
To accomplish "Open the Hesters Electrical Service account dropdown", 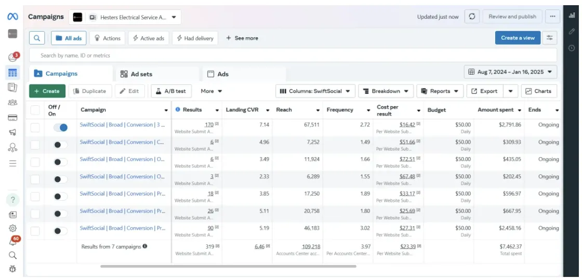I will point(125,17).
